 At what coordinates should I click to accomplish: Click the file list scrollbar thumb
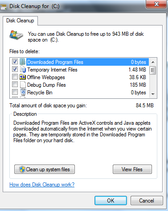pyautogui.click(x=153, y=70)
